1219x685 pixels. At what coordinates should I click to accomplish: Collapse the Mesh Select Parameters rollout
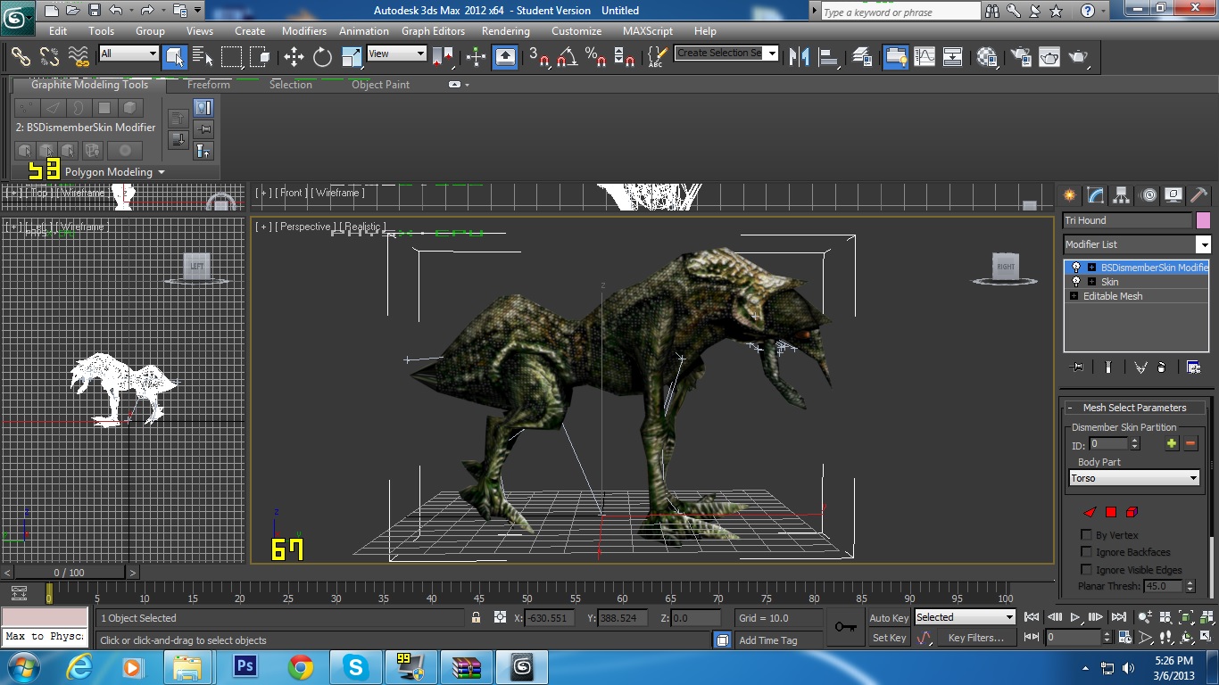point(1135,408)
